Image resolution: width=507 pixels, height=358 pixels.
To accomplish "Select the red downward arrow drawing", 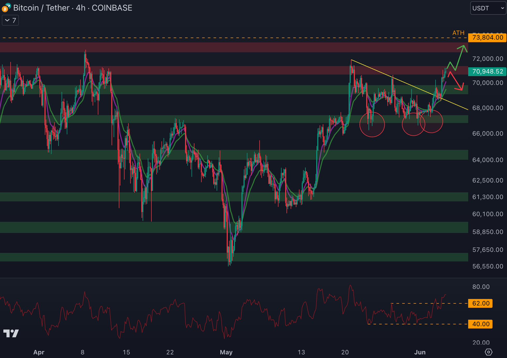I will coord(456,81).
